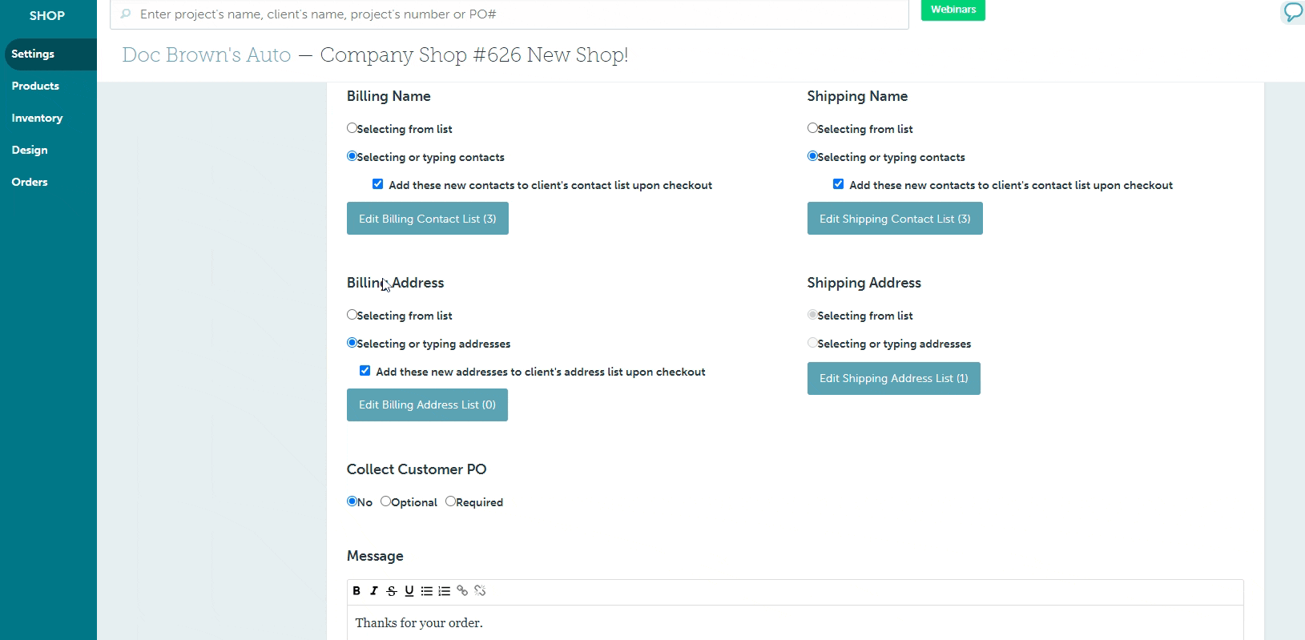
Task: Select 'Selecting from list' for Billing Name
Action: point(352,128)
